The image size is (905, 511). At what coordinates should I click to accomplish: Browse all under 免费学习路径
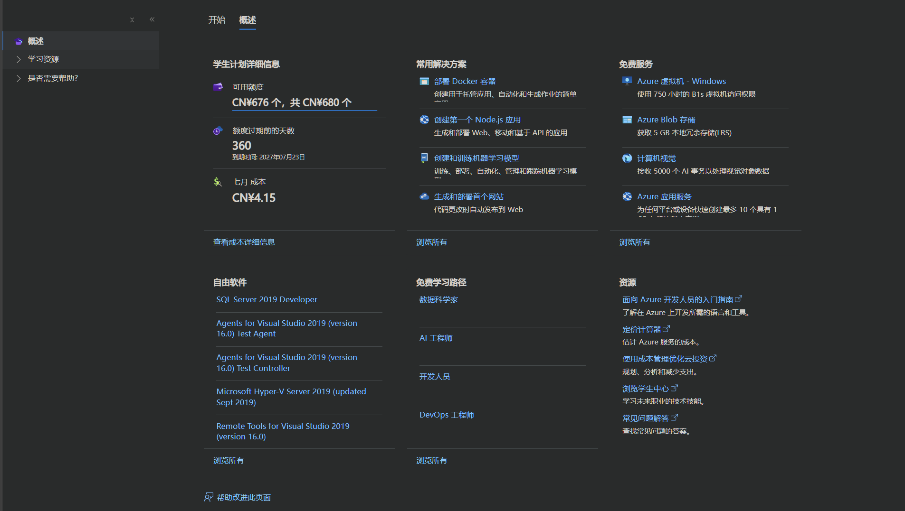[x=431, y=460]
